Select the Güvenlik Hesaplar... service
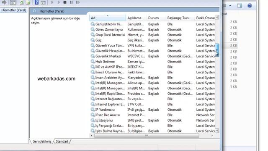The height and width of the screenshot is (151, 268). (152, 51)
